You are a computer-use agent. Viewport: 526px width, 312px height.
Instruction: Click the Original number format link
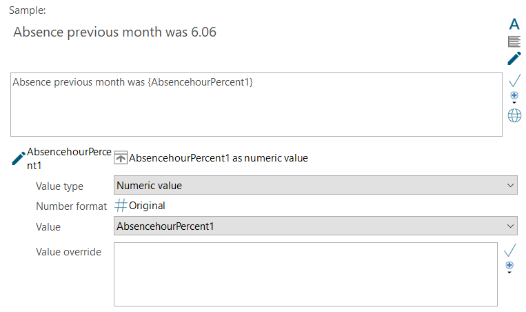(147, 206)
